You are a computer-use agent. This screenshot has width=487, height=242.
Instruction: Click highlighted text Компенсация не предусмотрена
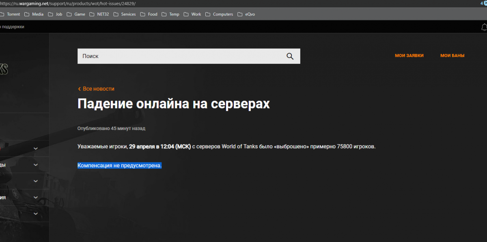(x=120, y=166)
